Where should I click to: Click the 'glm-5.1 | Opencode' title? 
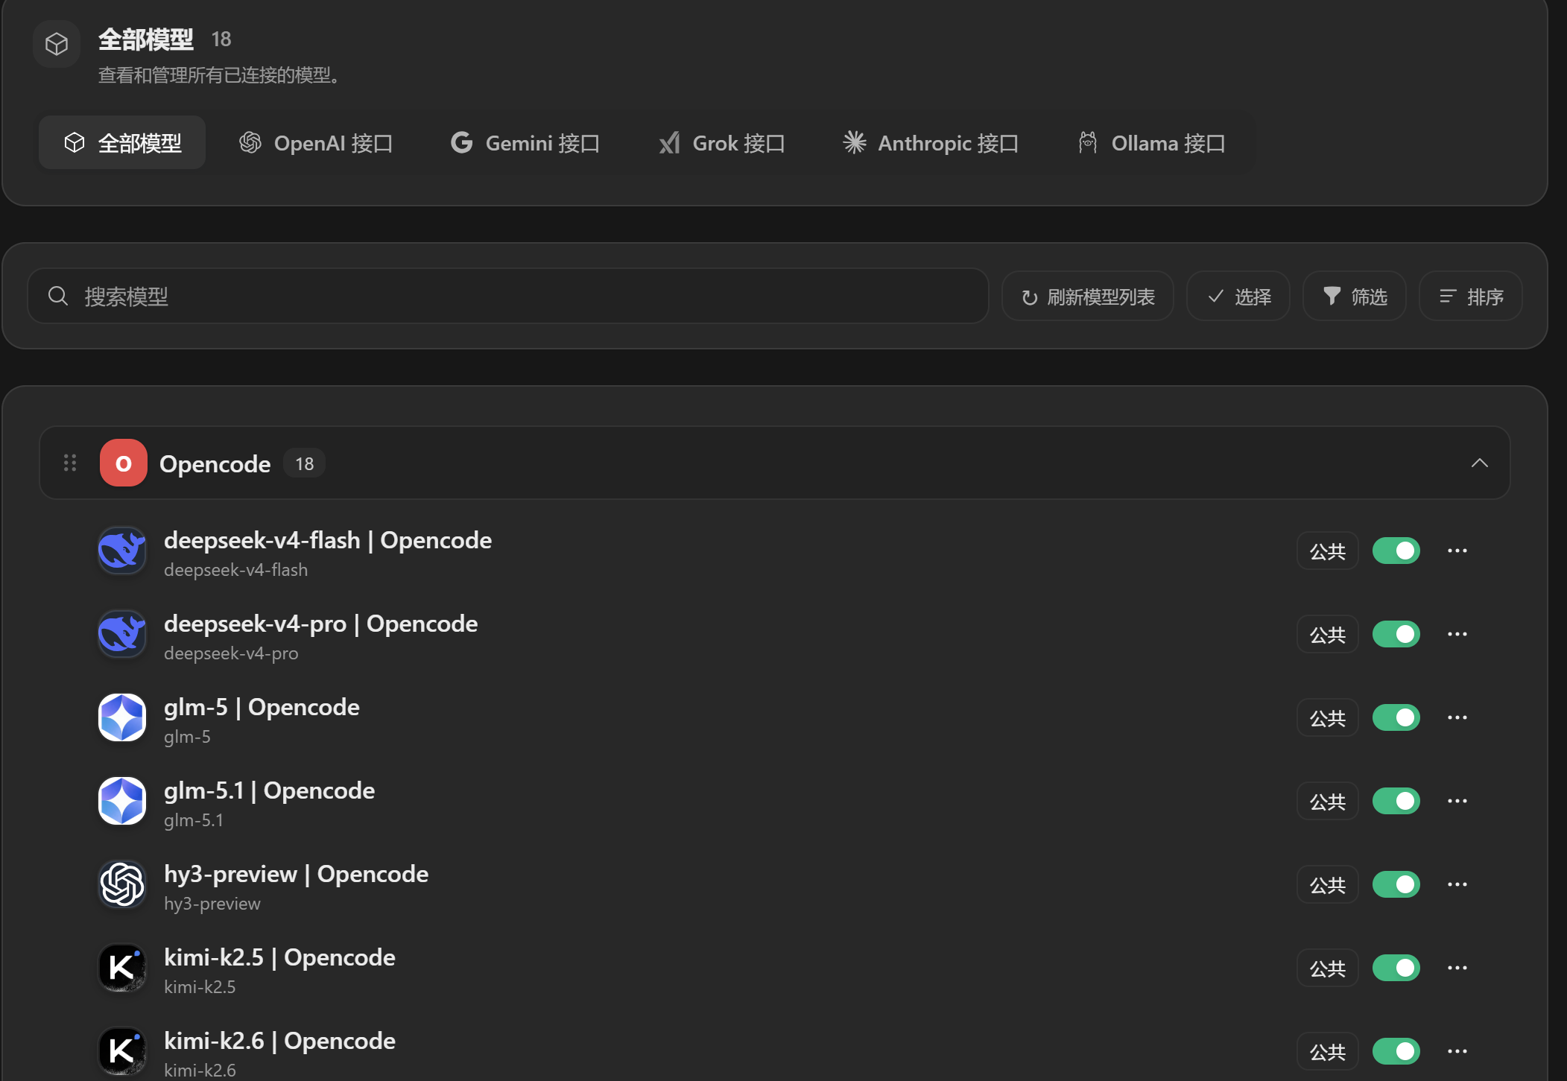269,790
